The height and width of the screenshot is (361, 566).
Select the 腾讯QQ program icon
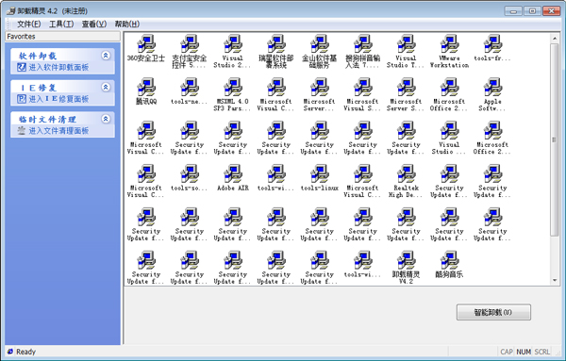[x=146, y=88]
